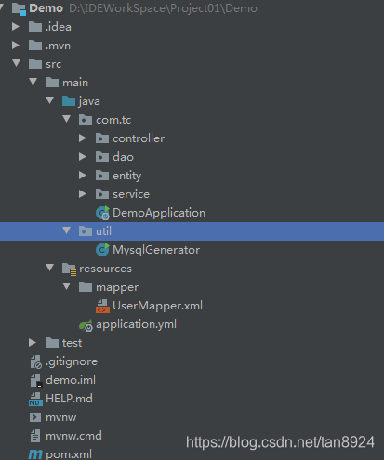This screenshot has width=384, height=460.
Task: Collapse the mapper folder arrow
Action: pyautogui.click(x=67, y=286)
